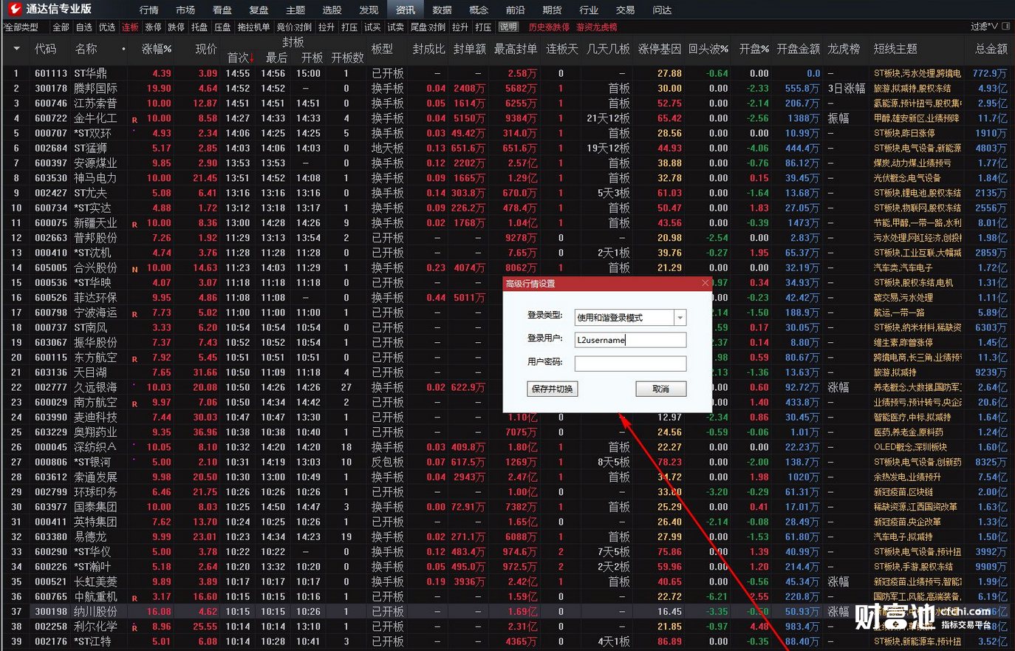Switch to the 看盘 menu

(x=222, y=10)
